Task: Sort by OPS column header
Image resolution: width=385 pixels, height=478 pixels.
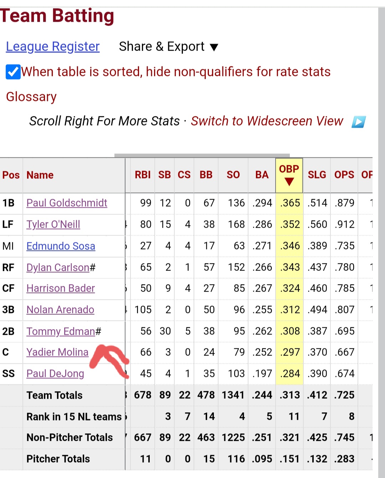Action: click(x=344, y=175)
